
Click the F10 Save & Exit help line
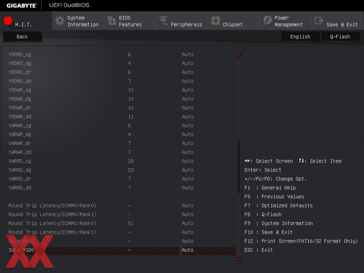[x=268, y=232]
